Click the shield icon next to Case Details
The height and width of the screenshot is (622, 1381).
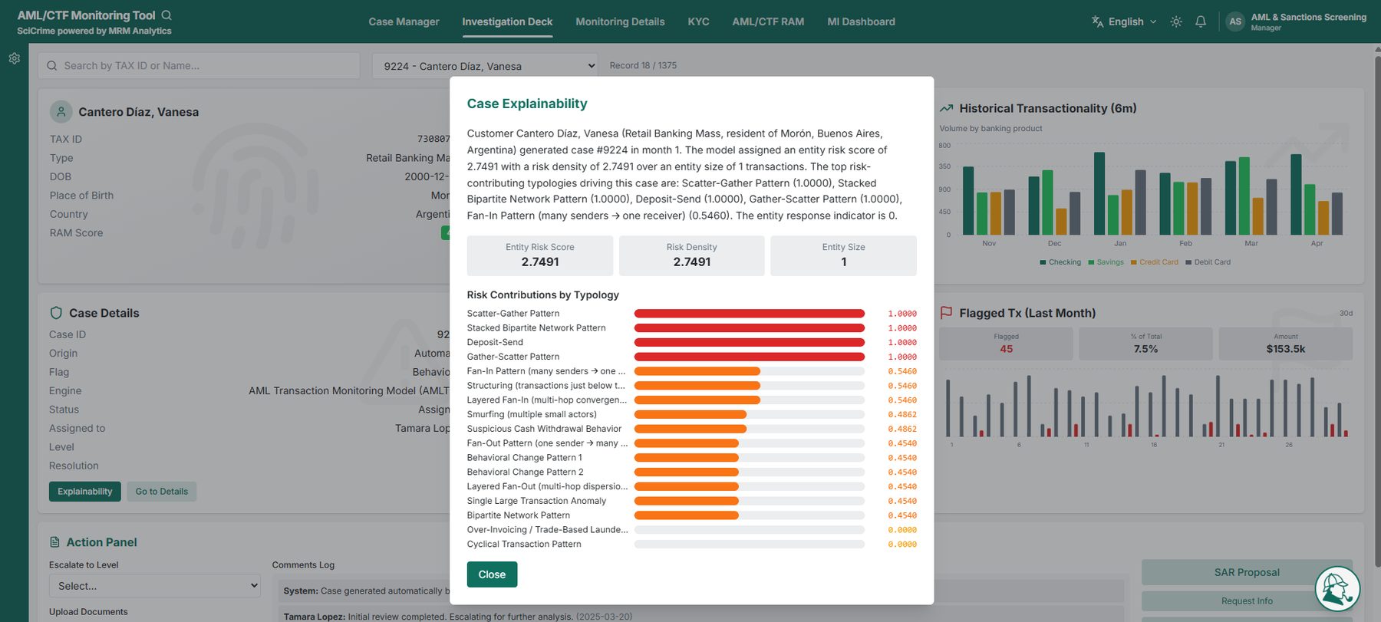click(56, 313)
